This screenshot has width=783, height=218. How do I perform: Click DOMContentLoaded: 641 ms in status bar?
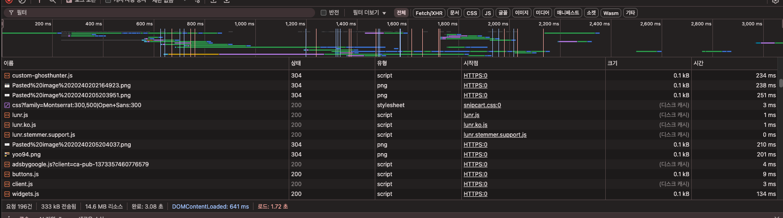pyautogui.click(x=210, y=207)
